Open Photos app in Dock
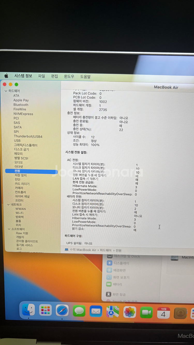The image size is (194, 345). pos(130,312)
